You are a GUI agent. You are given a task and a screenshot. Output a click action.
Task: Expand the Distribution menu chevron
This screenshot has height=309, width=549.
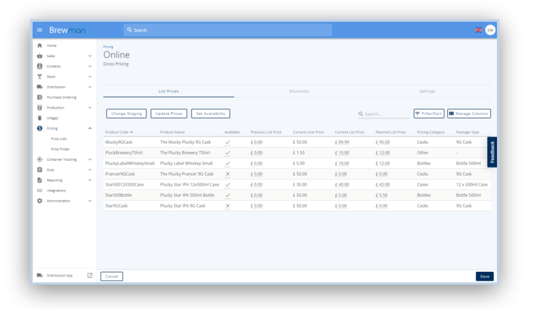90,87
